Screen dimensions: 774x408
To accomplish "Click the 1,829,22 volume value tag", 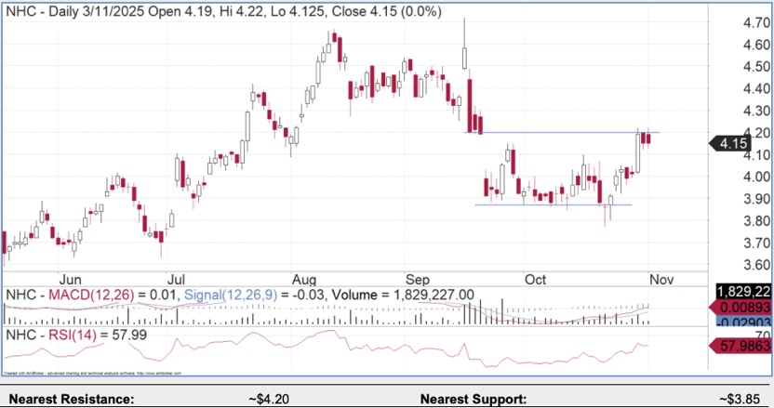I will pyautogui.click(x=743, y=291).
